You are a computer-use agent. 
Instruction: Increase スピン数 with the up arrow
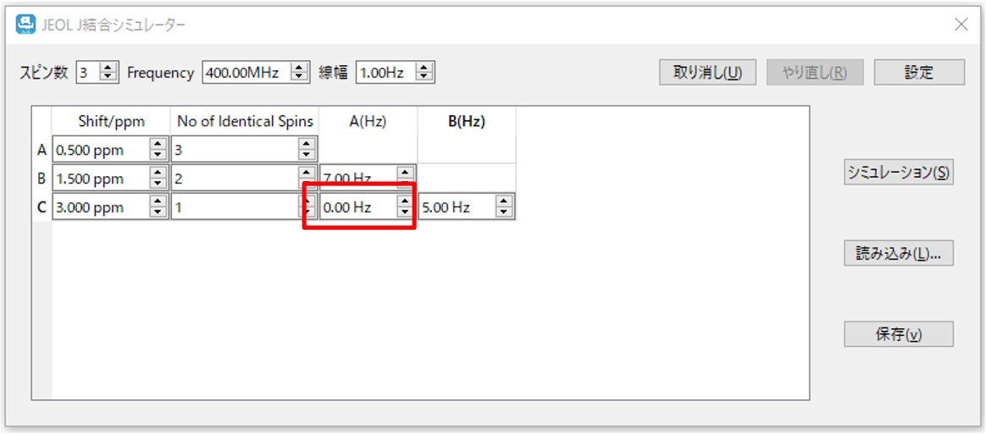[108, 69]
